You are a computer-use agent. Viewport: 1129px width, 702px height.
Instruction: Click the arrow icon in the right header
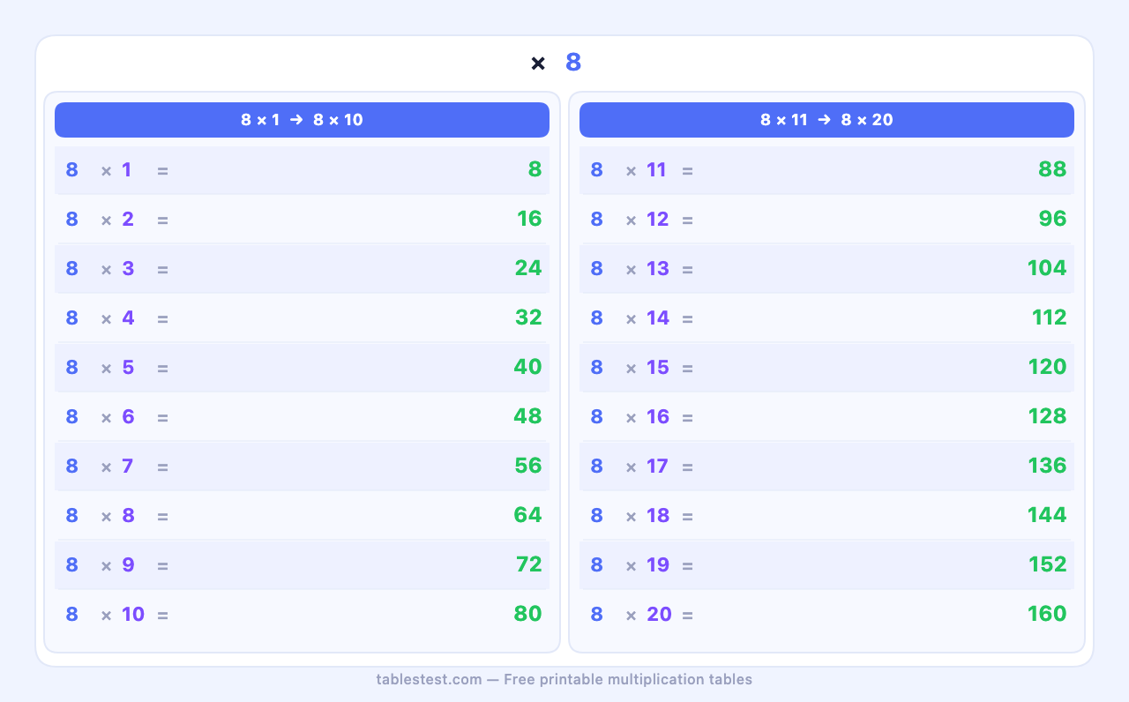pyautogui.click(x=824, y=120)
